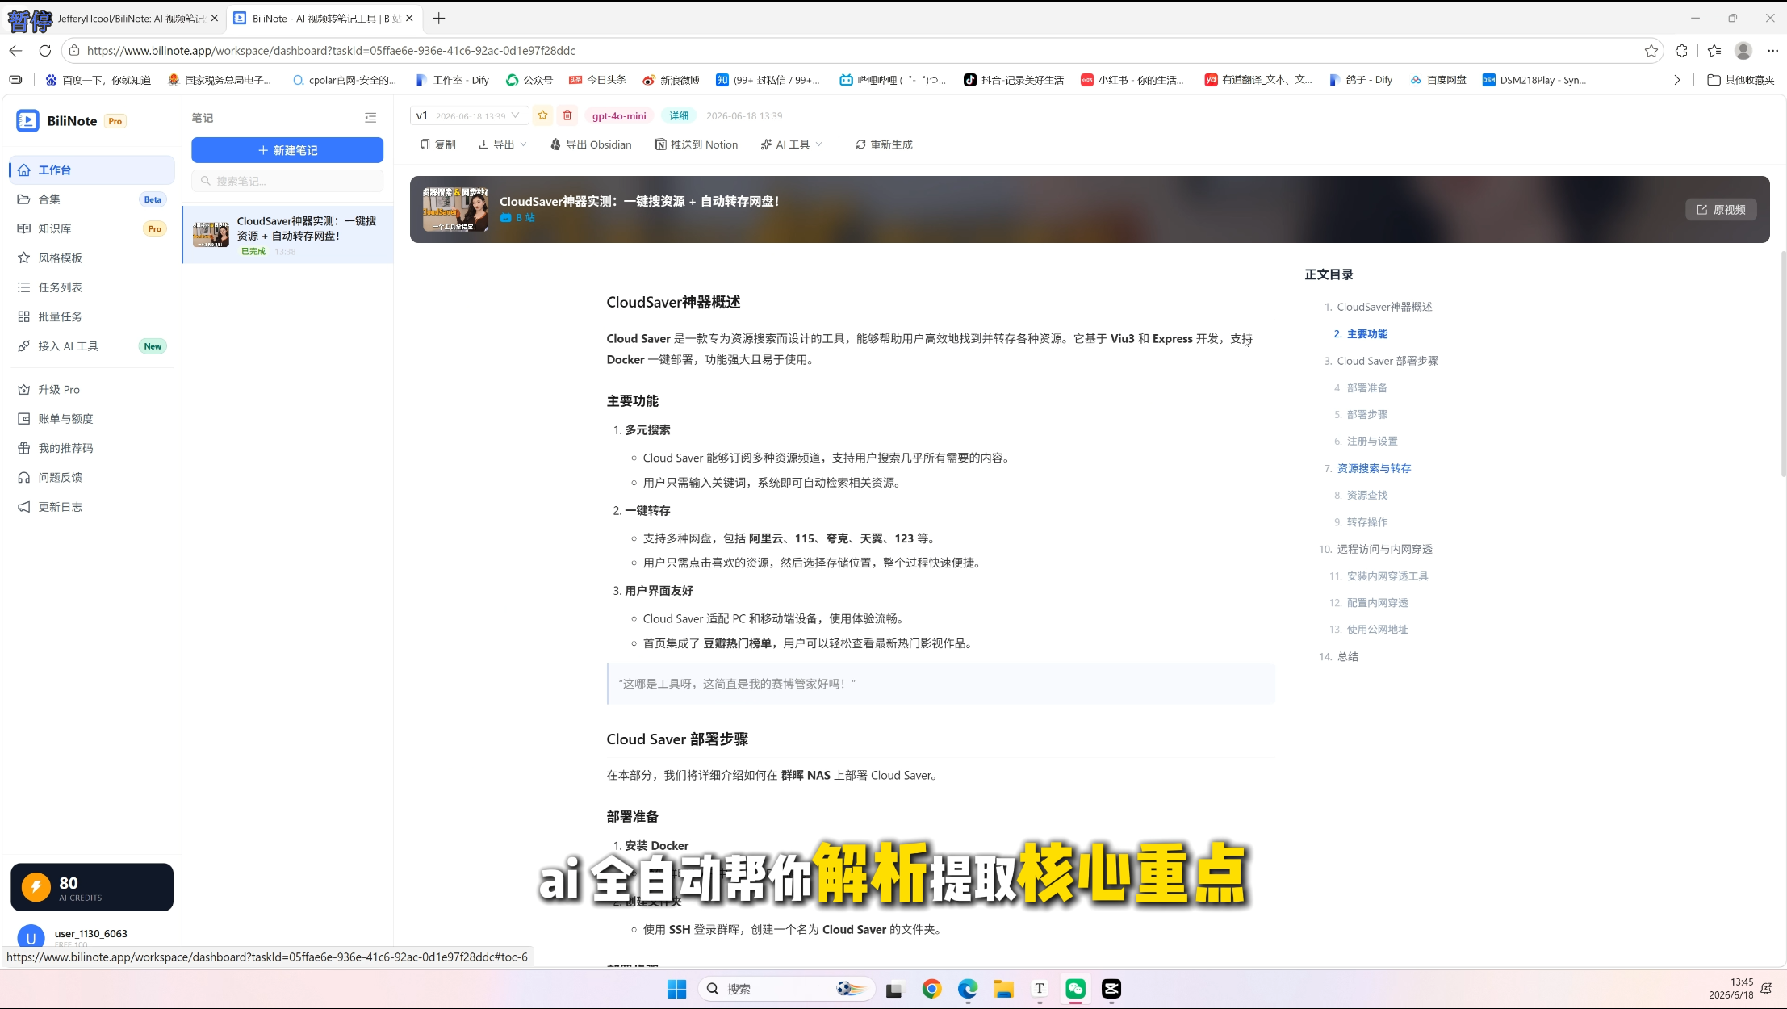
Task: Click the star favorite icon beside v1
Action: [x=542, y=115]
